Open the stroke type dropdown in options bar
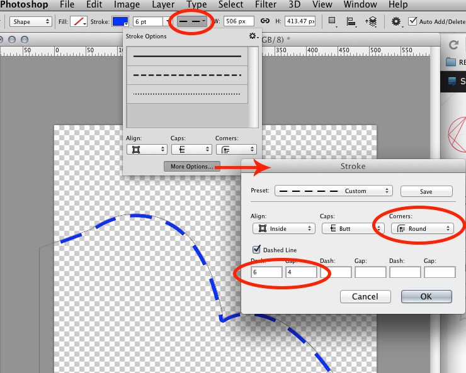The image size is (466, 373). (192, 21)
